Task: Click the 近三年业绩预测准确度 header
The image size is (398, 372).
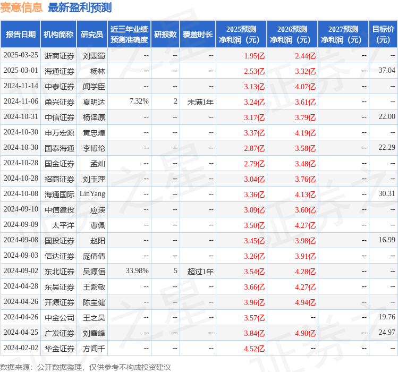Action: [129, 35]
